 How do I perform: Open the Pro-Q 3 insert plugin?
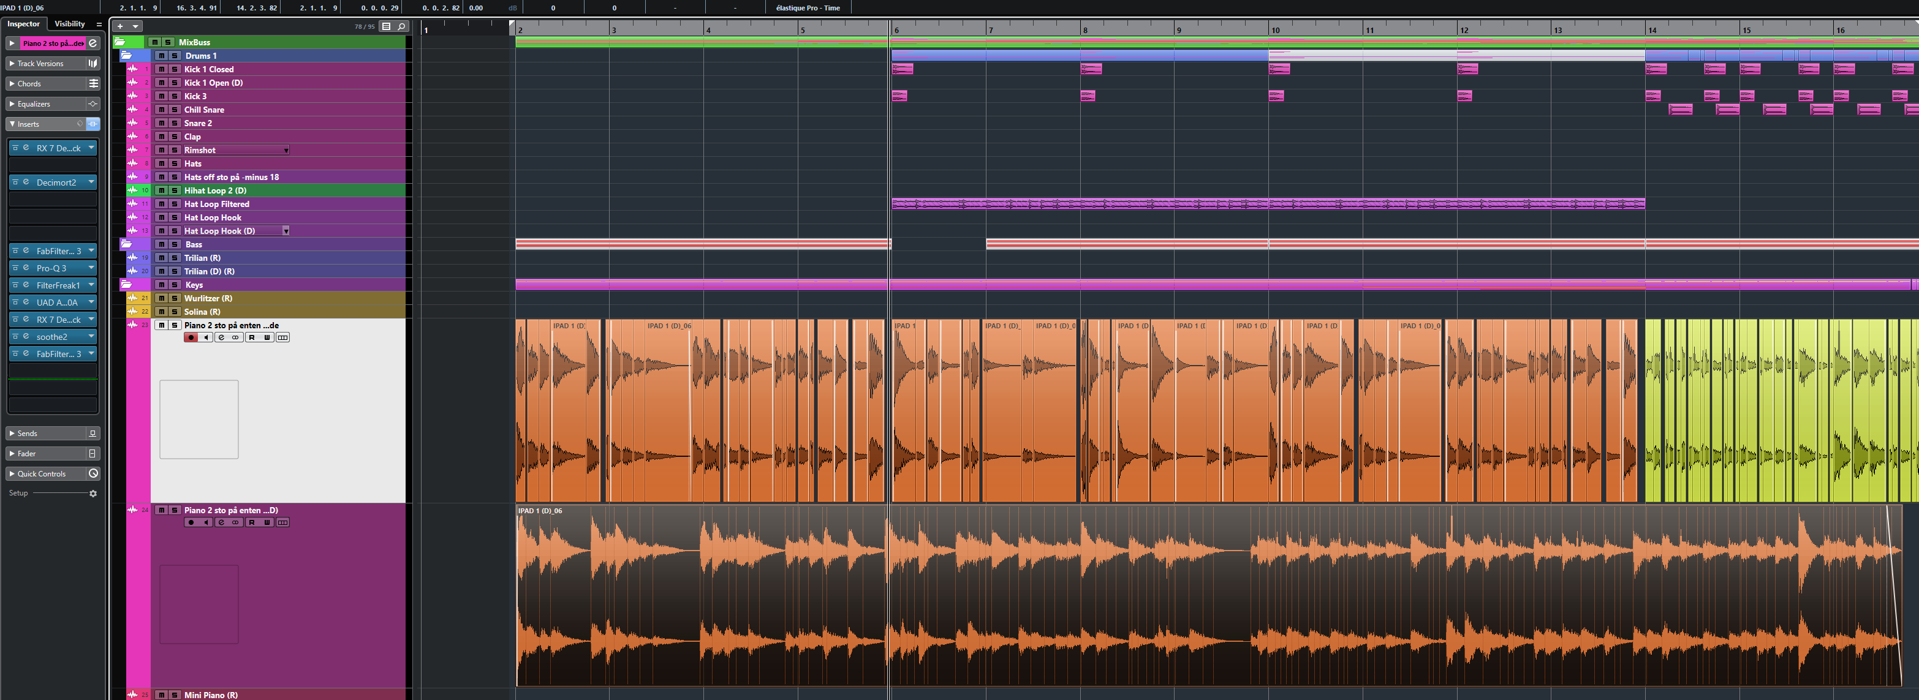pyautogui.click(x=52, y=268)
